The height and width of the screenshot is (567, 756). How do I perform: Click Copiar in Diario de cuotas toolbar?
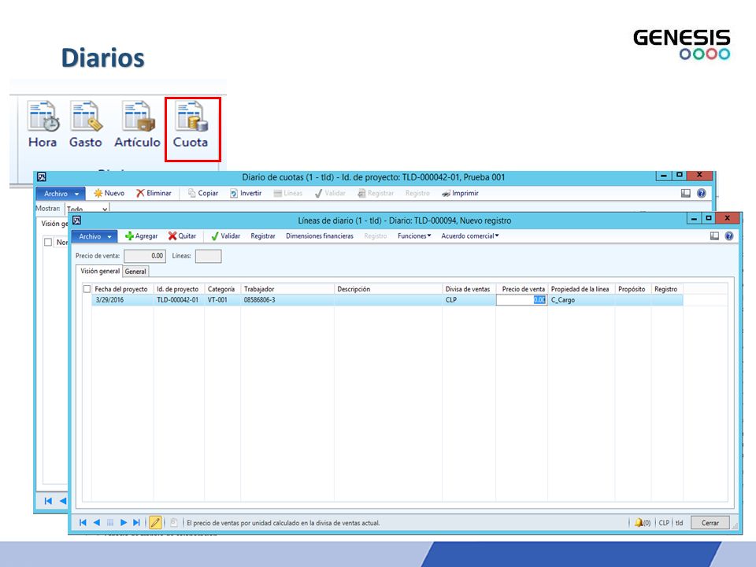(203, 194)
